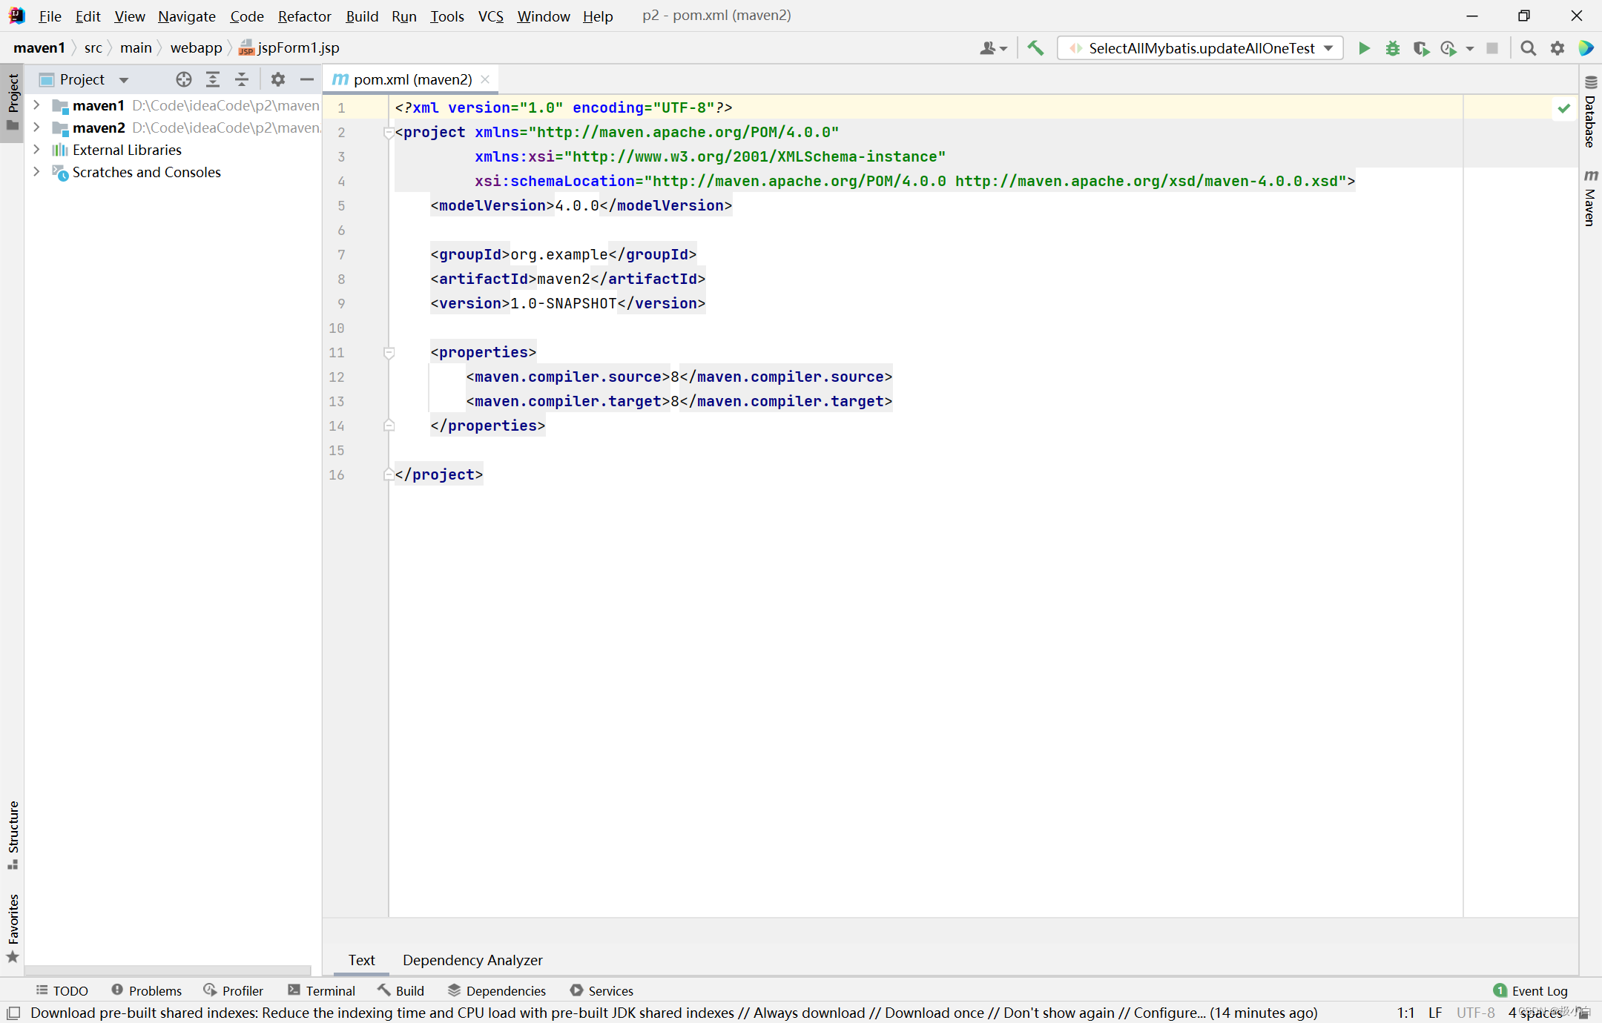Click the LF line separator indicator
The height and width of the screenshot is (1023, 1602).
coord(1435,1013)
